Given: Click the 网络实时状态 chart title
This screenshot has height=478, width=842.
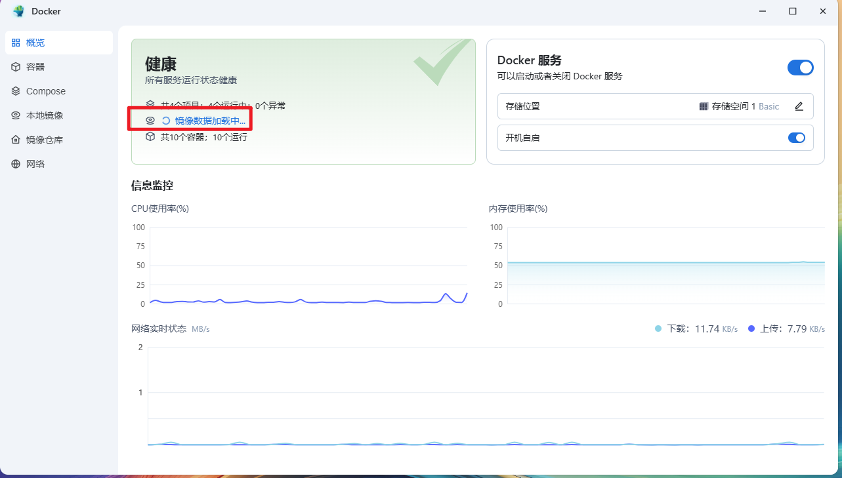Looking at the screenshot, I should tap(159, 329).
